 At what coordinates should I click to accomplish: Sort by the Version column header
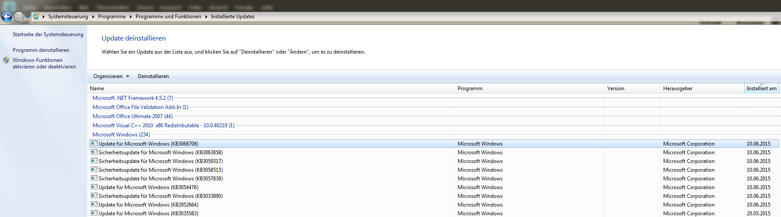(632, 88)
